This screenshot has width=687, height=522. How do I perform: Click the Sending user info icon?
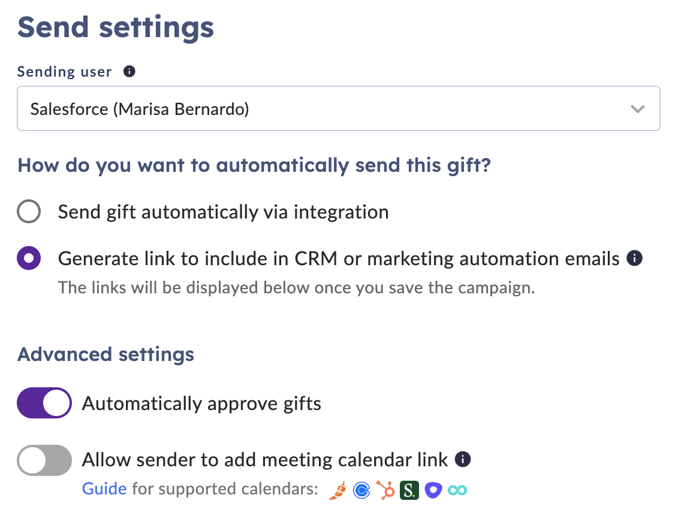pyautogui.click(x=129, y=71)
